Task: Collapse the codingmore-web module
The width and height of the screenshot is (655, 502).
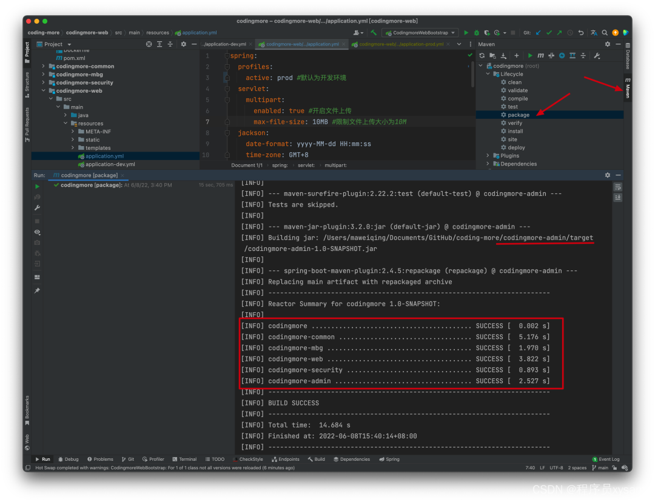Action: 44,90
